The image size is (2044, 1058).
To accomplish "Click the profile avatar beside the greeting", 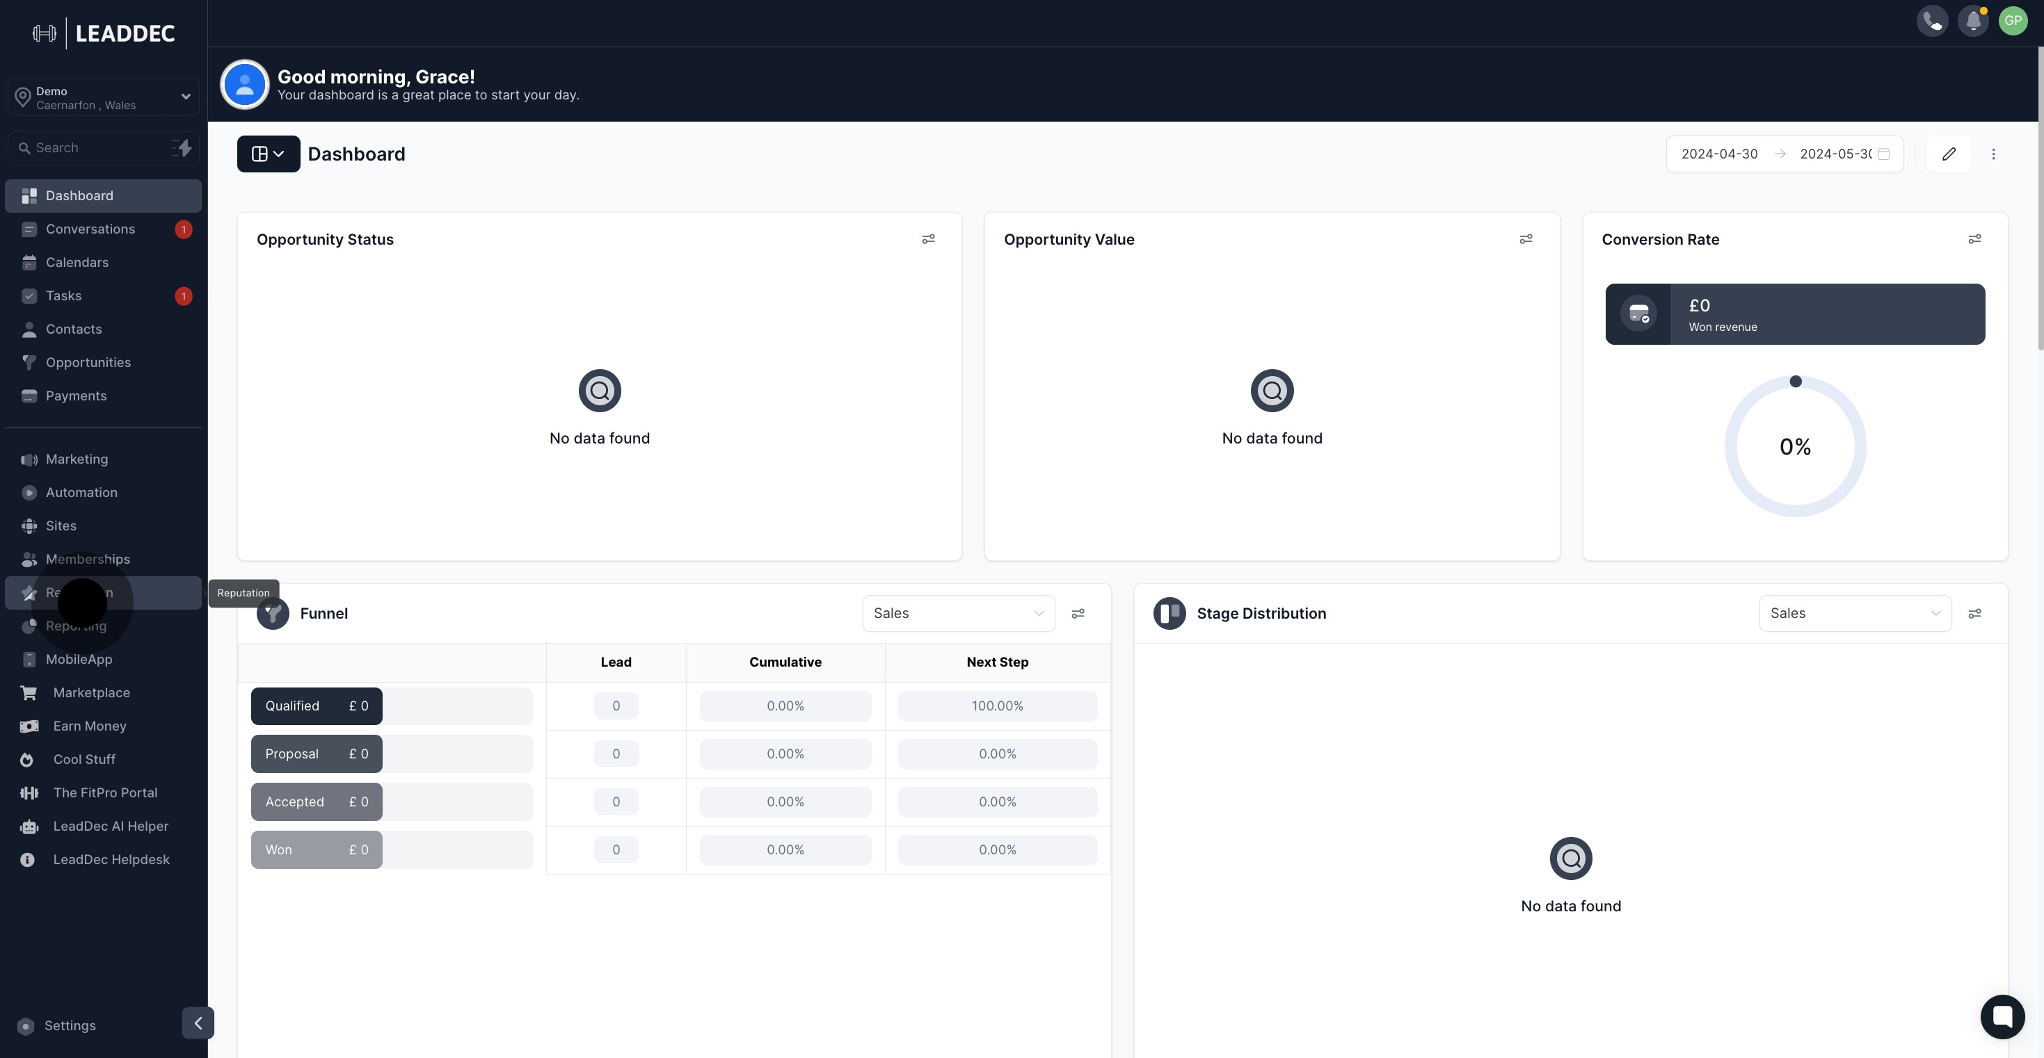I will pyautogui.click(x=244, y=84).
